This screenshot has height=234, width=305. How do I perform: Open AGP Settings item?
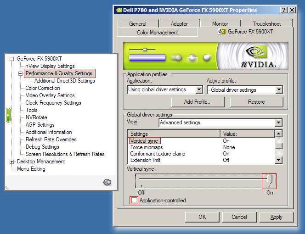point(40,125)
